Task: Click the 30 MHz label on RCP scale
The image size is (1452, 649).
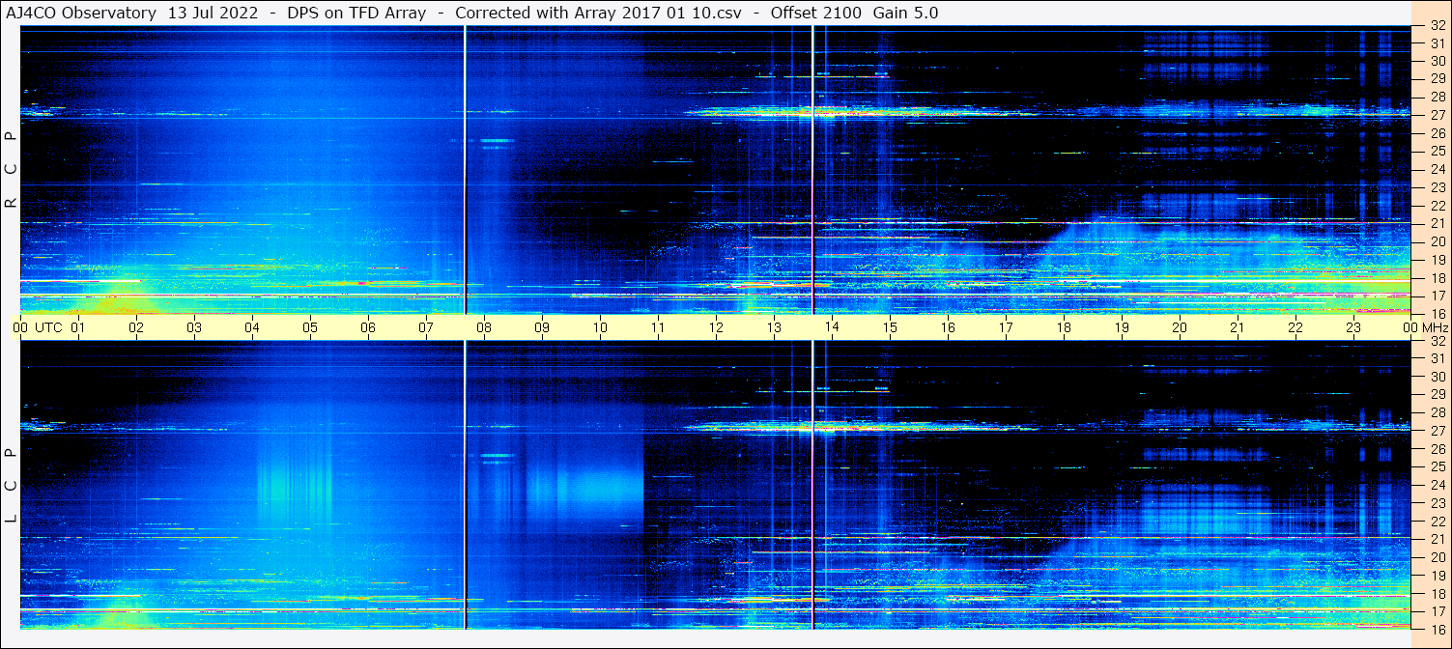Action: pos(1437,61)
